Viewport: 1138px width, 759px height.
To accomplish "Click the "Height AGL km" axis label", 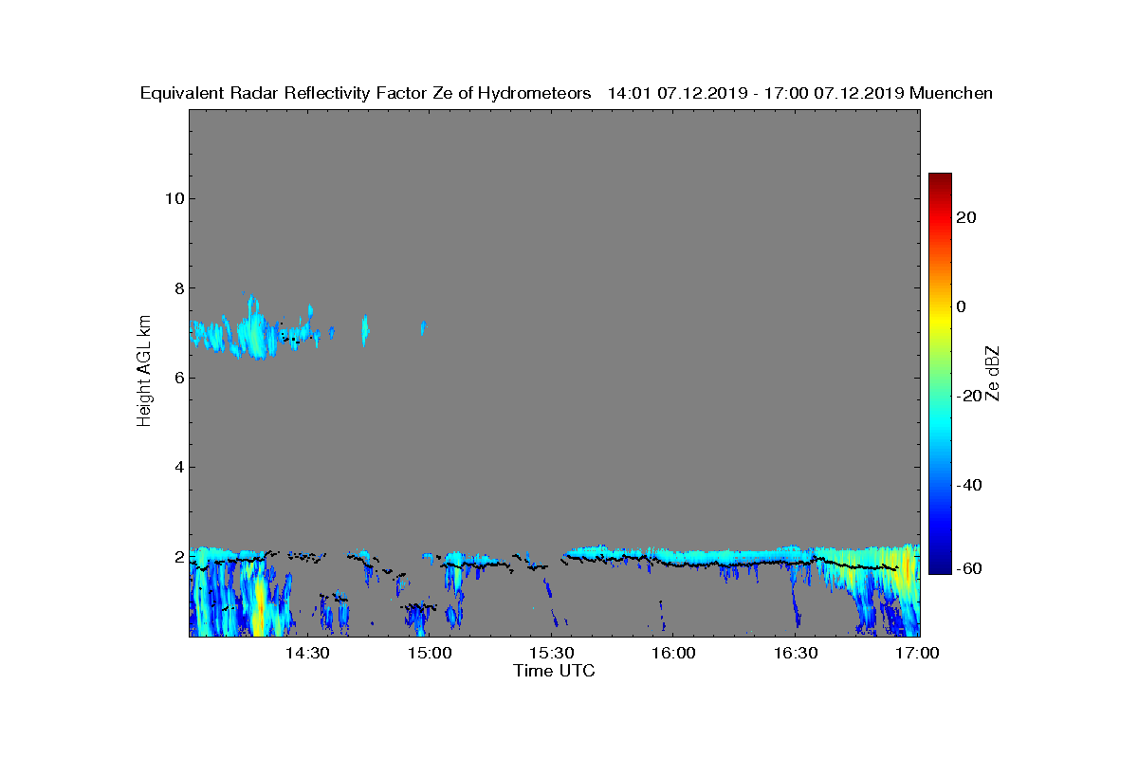I will point(144,372).
